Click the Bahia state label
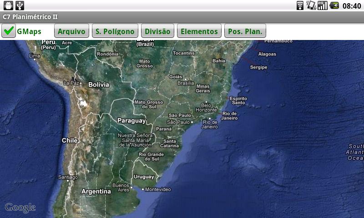 click(219, 61)
